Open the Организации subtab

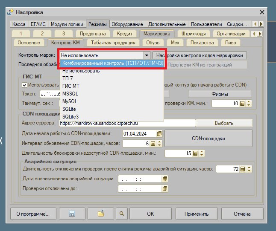pos(231,34)
